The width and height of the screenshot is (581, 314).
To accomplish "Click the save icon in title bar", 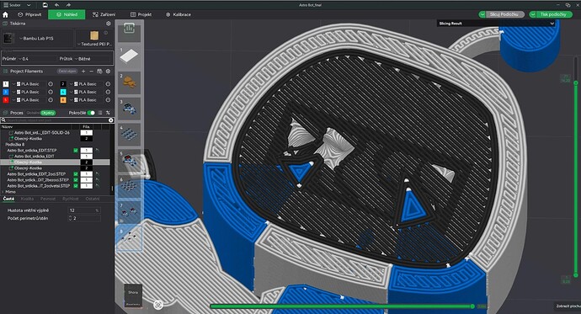I will click(45, 5).
